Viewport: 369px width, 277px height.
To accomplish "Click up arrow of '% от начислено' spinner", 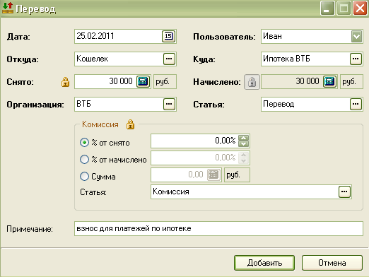I will [243, 155].
